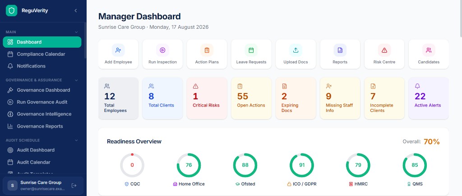
Task: Click the Audit Dashboard target icon
Action: coord(10,150)
